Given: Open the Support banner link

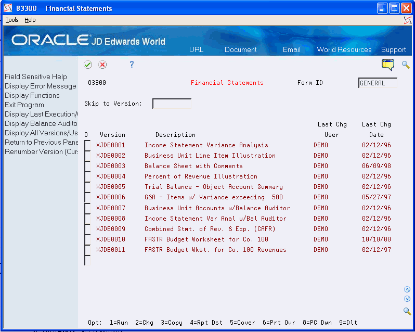Looking at the screenshot, I should click(393, 49).
